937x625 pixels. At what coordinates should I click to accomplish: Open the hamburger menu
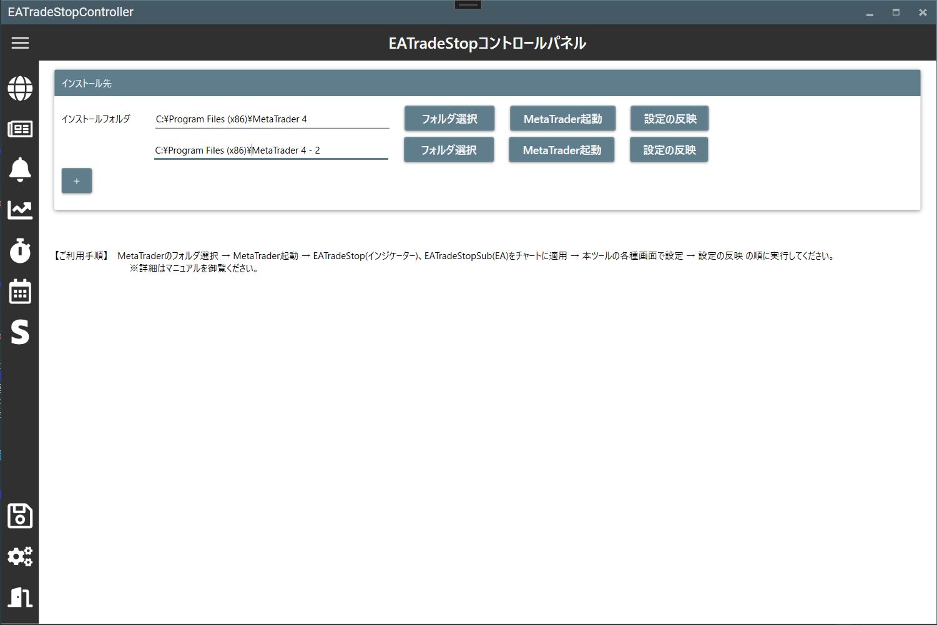[20, 42]
